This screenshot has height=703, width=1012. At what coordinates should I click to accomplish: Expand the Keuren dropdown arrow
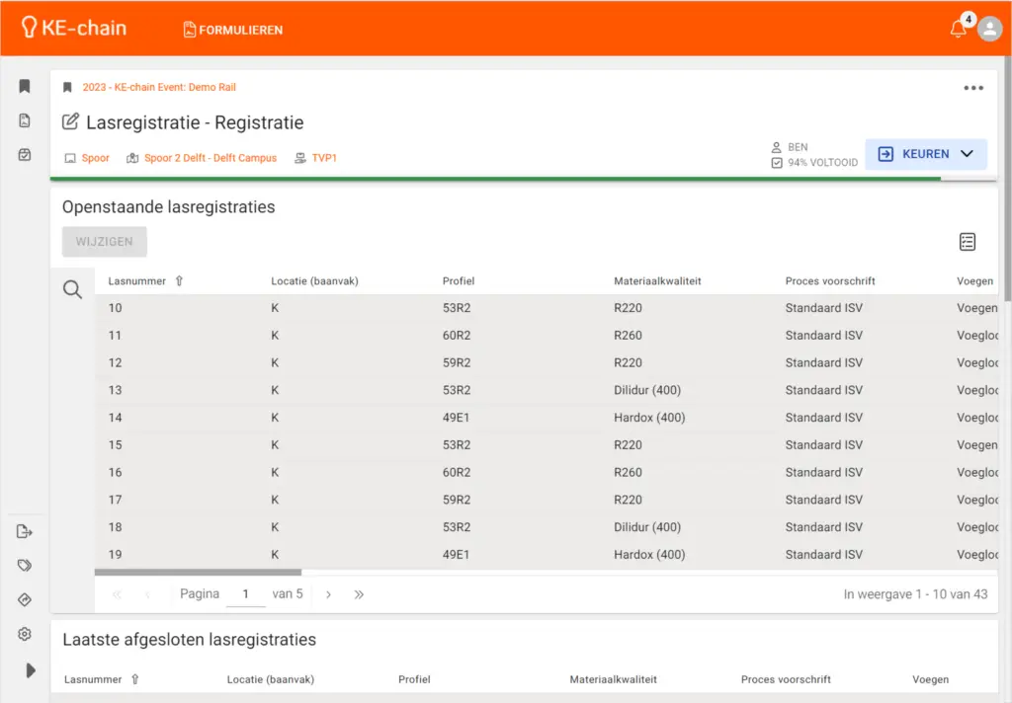pyautogui.click(x=968, y=154)
